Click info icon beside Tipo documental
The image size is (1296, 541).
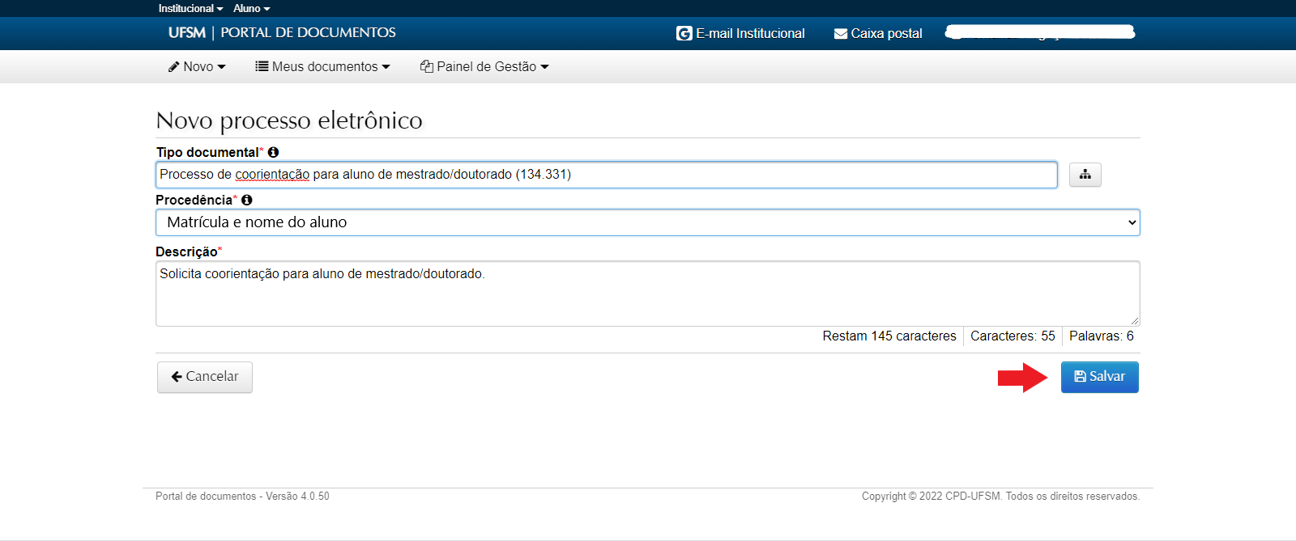(x=273, y=152)
